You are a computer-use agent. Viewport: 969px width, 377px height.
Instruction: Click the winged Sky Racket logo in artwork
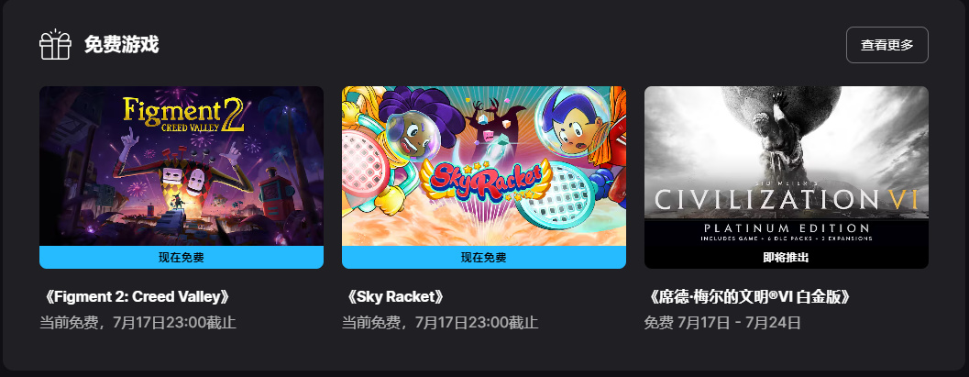point(484,179)
